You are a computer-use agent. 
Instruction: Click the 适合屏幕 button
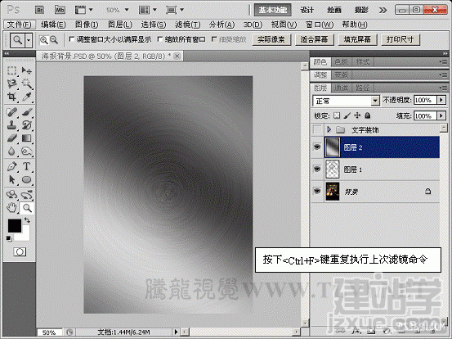coord(315,39)
